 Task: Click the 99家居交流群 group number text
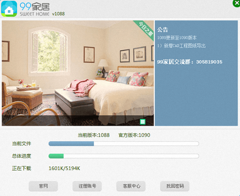pyautogui.click(x=190, y=62)
